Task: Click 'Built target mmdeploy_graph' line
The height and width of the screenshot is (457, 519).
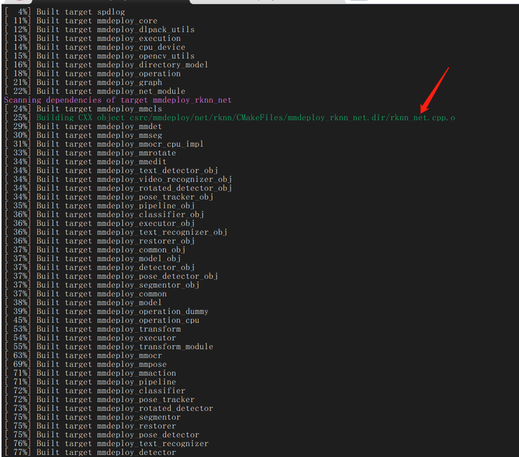Action: coord(84,82)
